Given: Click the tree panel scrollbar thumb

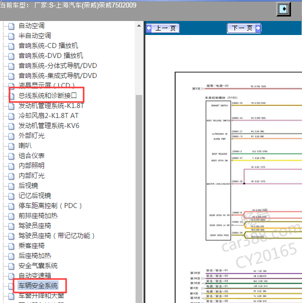Looking at the screenshot, I should tap(139, 199).
